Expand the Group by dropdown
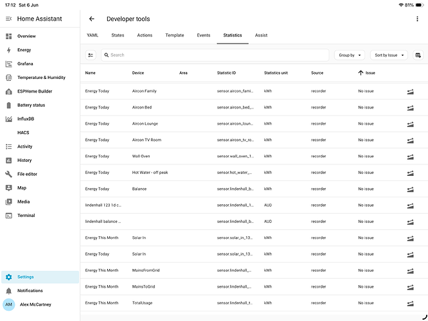Screen dimensions: 428x321 (x=350, y=55)
